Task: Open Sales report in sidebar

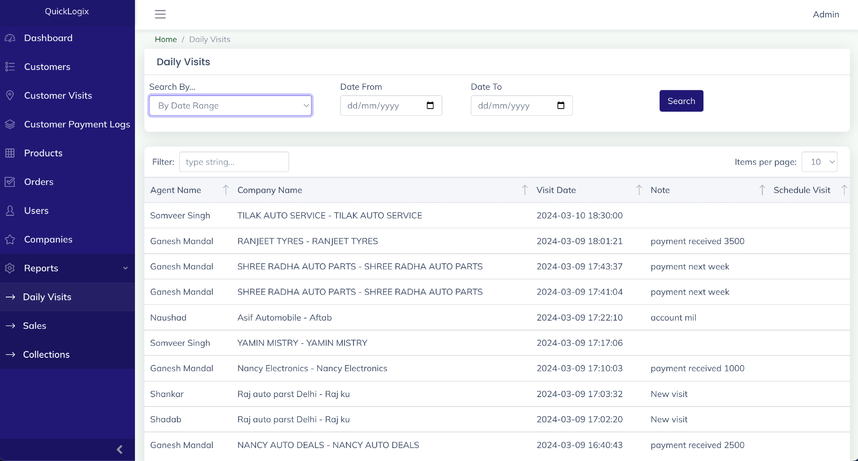Action: click(35, 326)
